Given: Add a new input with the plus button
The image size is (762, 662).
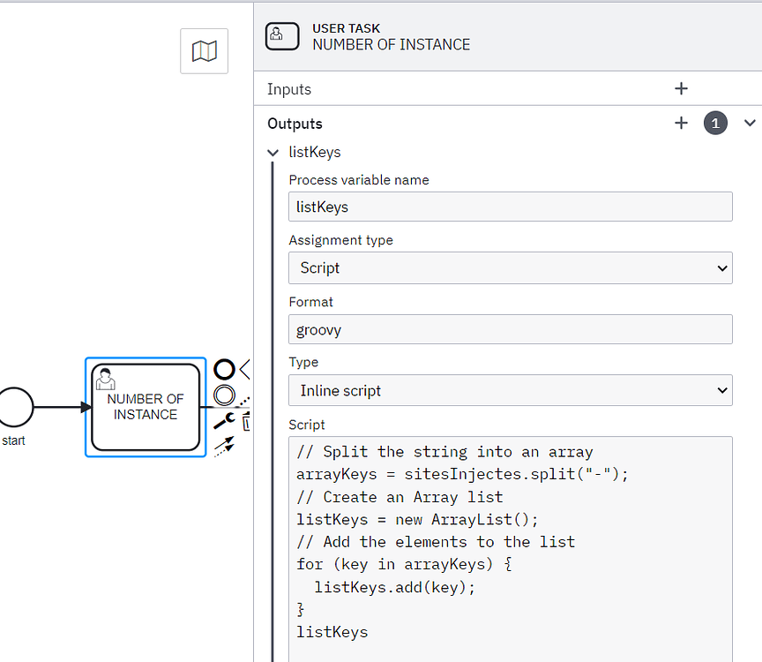Looking at the screenshot, I should pos(681,88).
